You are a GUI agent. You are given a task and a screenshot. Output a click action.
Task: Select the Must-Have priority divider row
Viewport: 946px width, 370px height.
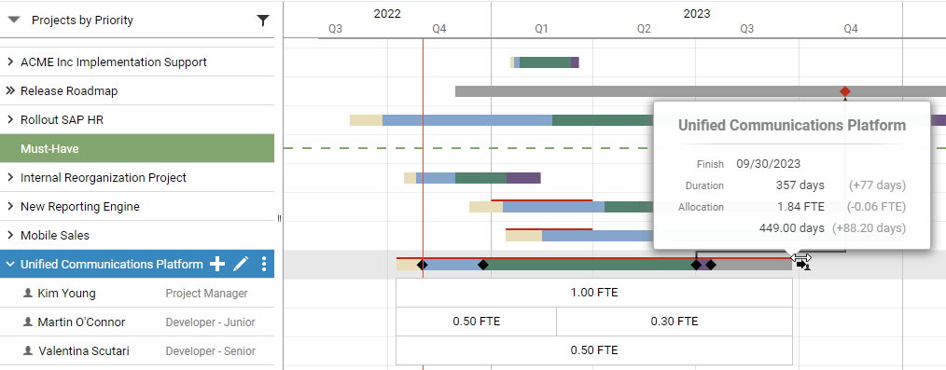[137, 148]
